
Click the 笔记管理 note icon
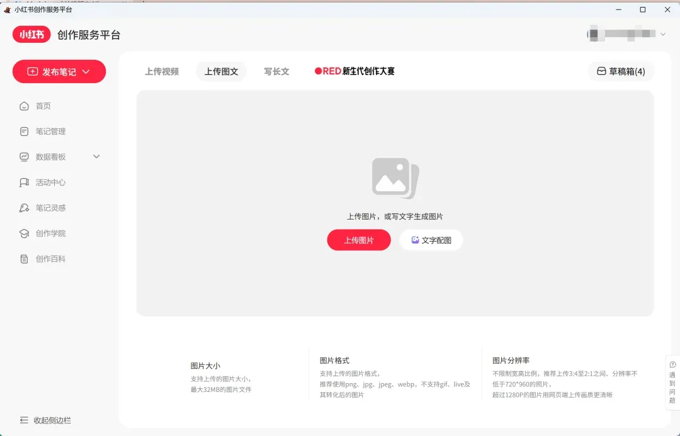click(x=25, y=131)
